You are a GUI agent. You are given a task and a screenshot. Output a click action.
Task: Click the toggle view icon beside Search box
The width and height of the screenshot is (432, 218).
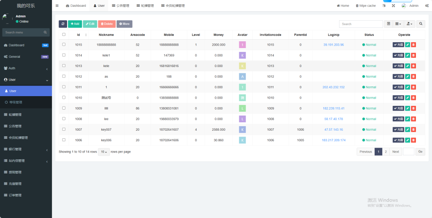pyautogui.click(x=389, y=24)
